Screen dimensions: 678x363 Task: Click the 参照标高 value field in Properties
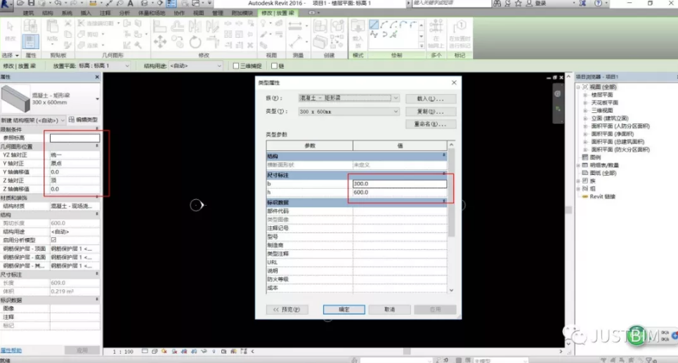74,138
